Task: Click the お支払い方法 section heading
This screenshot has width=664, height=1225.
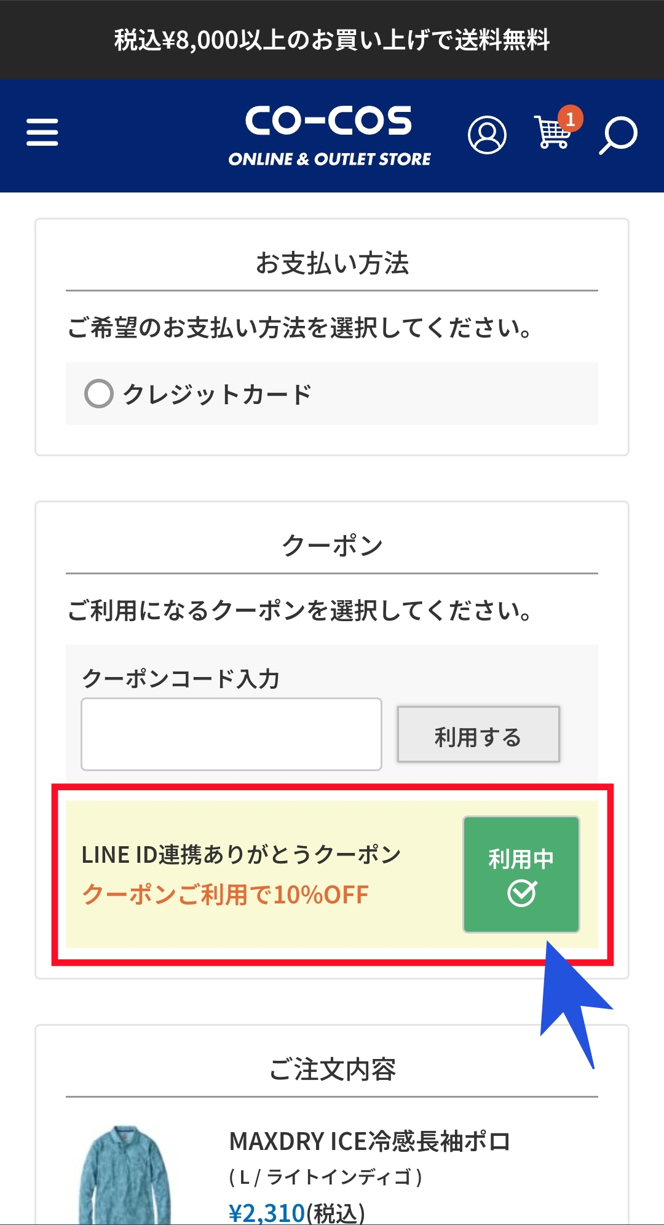Action: tap(332, 263)
